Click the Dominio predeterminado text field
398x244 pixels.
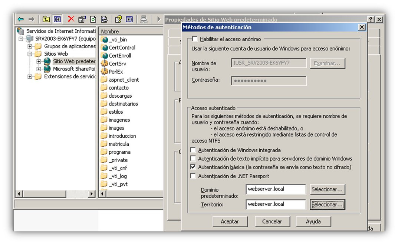tap(276, 189)
